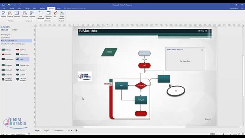Image resolution: width=245 pixels, height=138 pixels.
Task: Switch to the View tab
Action: click(x=59, y=8)
